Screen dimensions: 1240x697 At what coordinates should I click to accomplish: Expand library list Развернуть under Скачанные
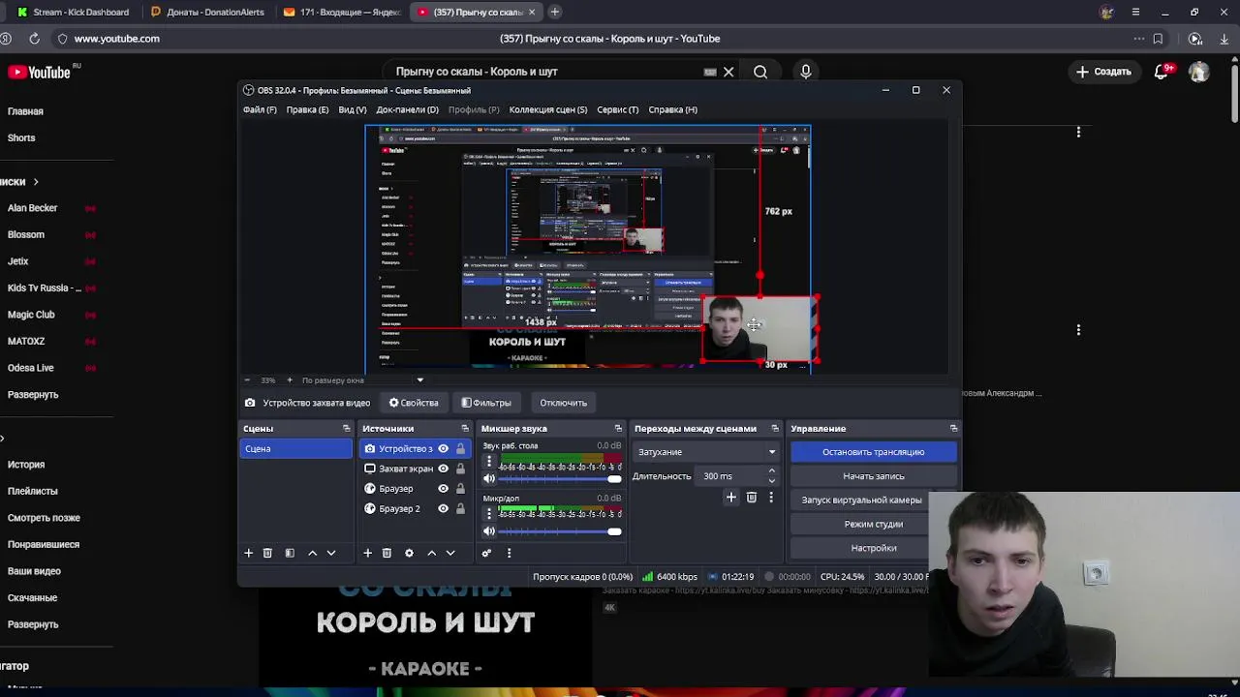33,624
